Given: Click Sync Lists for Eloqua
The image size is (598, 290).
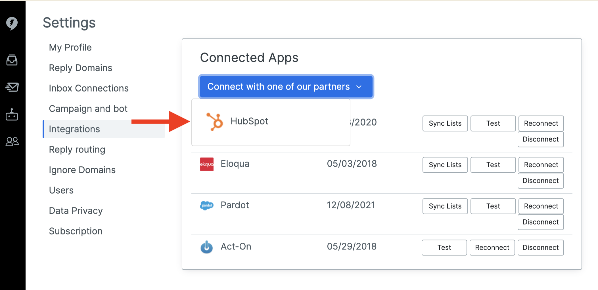Looking at the screenshot, I should click(x=445, y=164).
